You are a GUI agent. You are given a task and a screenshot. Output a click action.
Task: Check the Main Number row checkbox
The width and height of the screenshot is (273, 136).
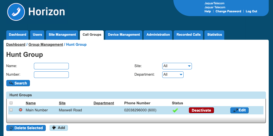(x=11, y=110)
